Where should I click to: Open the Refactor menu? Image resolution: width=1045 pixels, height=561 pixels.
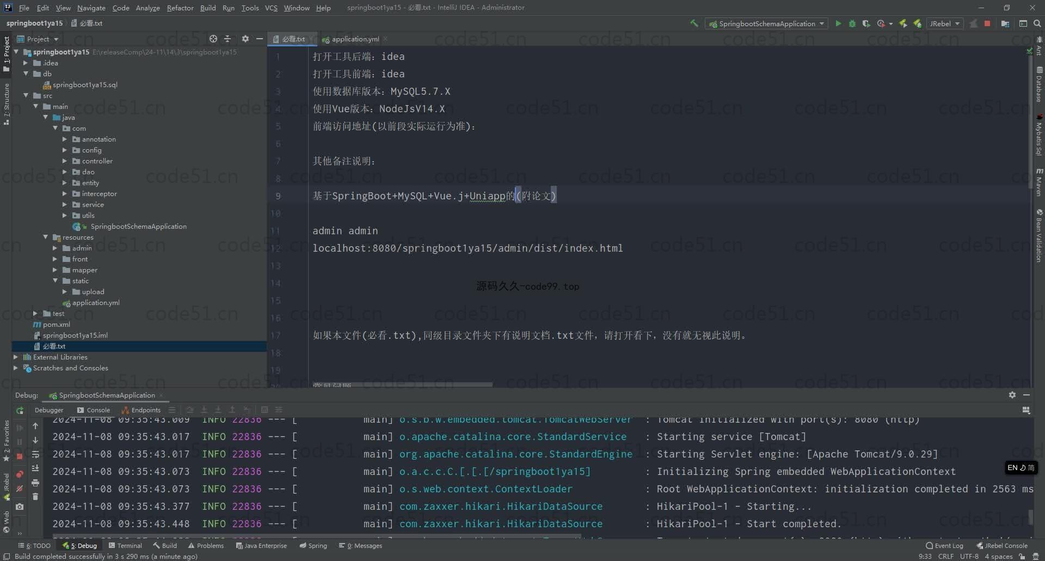coord(180,8)
